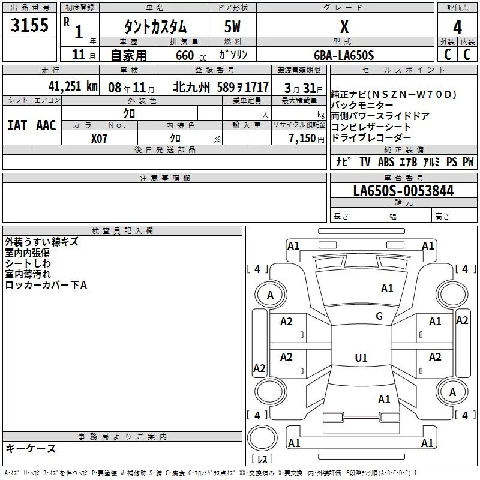Select the model code 6BA-LA650S
Viewport: 480px width, 480px height.
[344, 55]
